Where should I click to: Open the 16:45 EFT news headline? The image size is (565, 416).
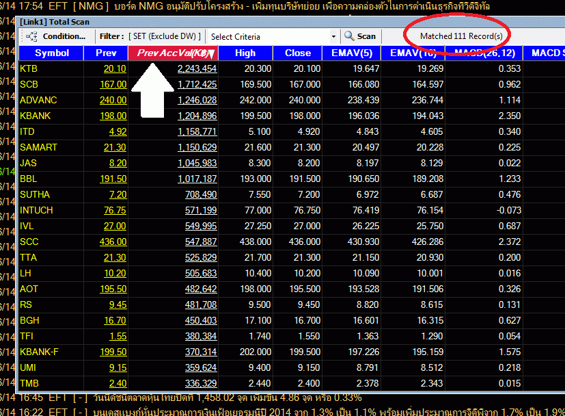(227, 398)
